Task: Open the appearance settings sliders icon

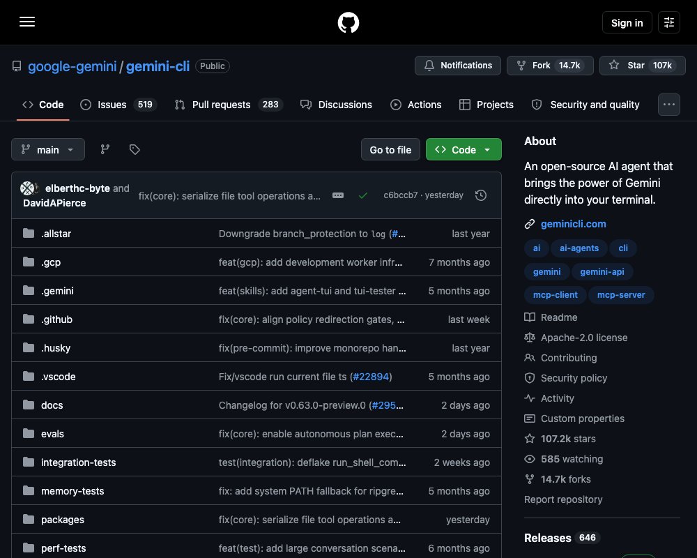Action: [668, 22]
